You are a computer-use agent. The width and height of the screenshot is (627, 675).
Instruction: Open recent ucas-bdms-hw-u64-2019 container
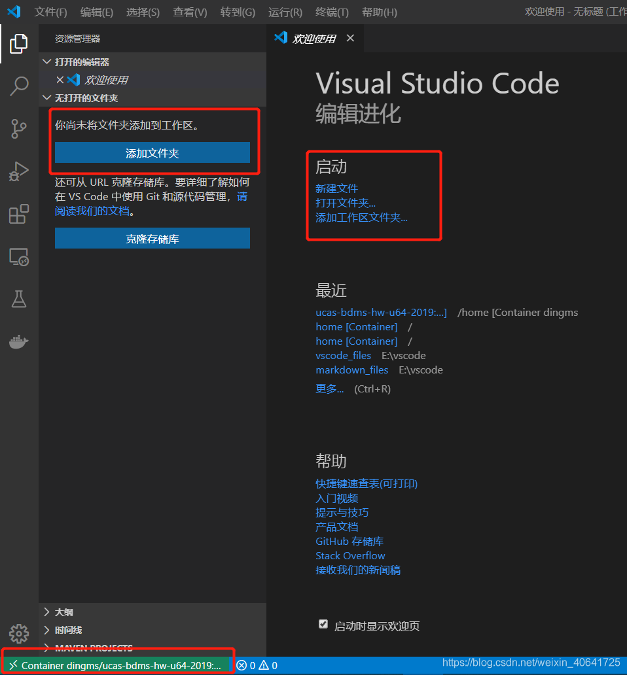coord(381,313)
